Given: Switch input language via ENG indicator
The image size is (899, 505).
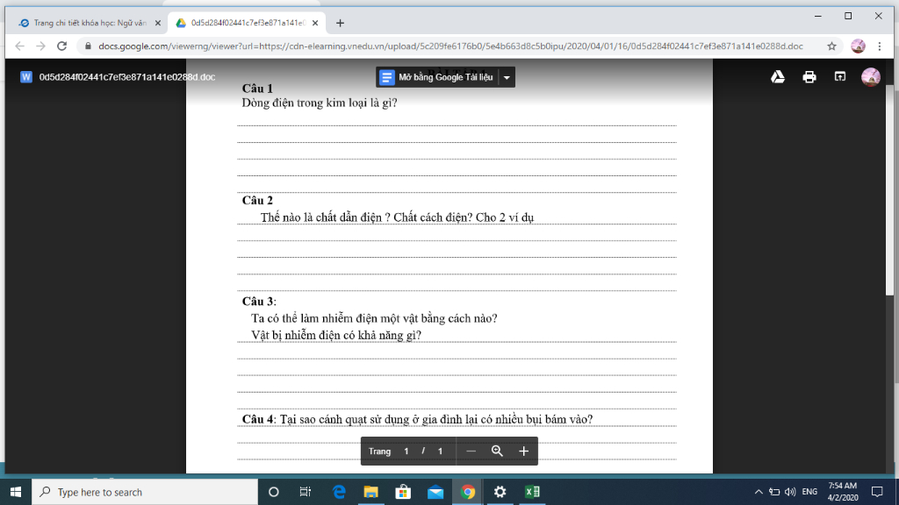Looking at the screenshot, I should pyautogui.click(x=809, y=492).
